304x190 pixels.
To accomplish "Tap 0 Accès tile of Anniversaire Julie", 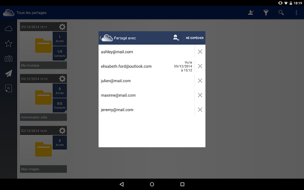I will click(x=60, y=91).
